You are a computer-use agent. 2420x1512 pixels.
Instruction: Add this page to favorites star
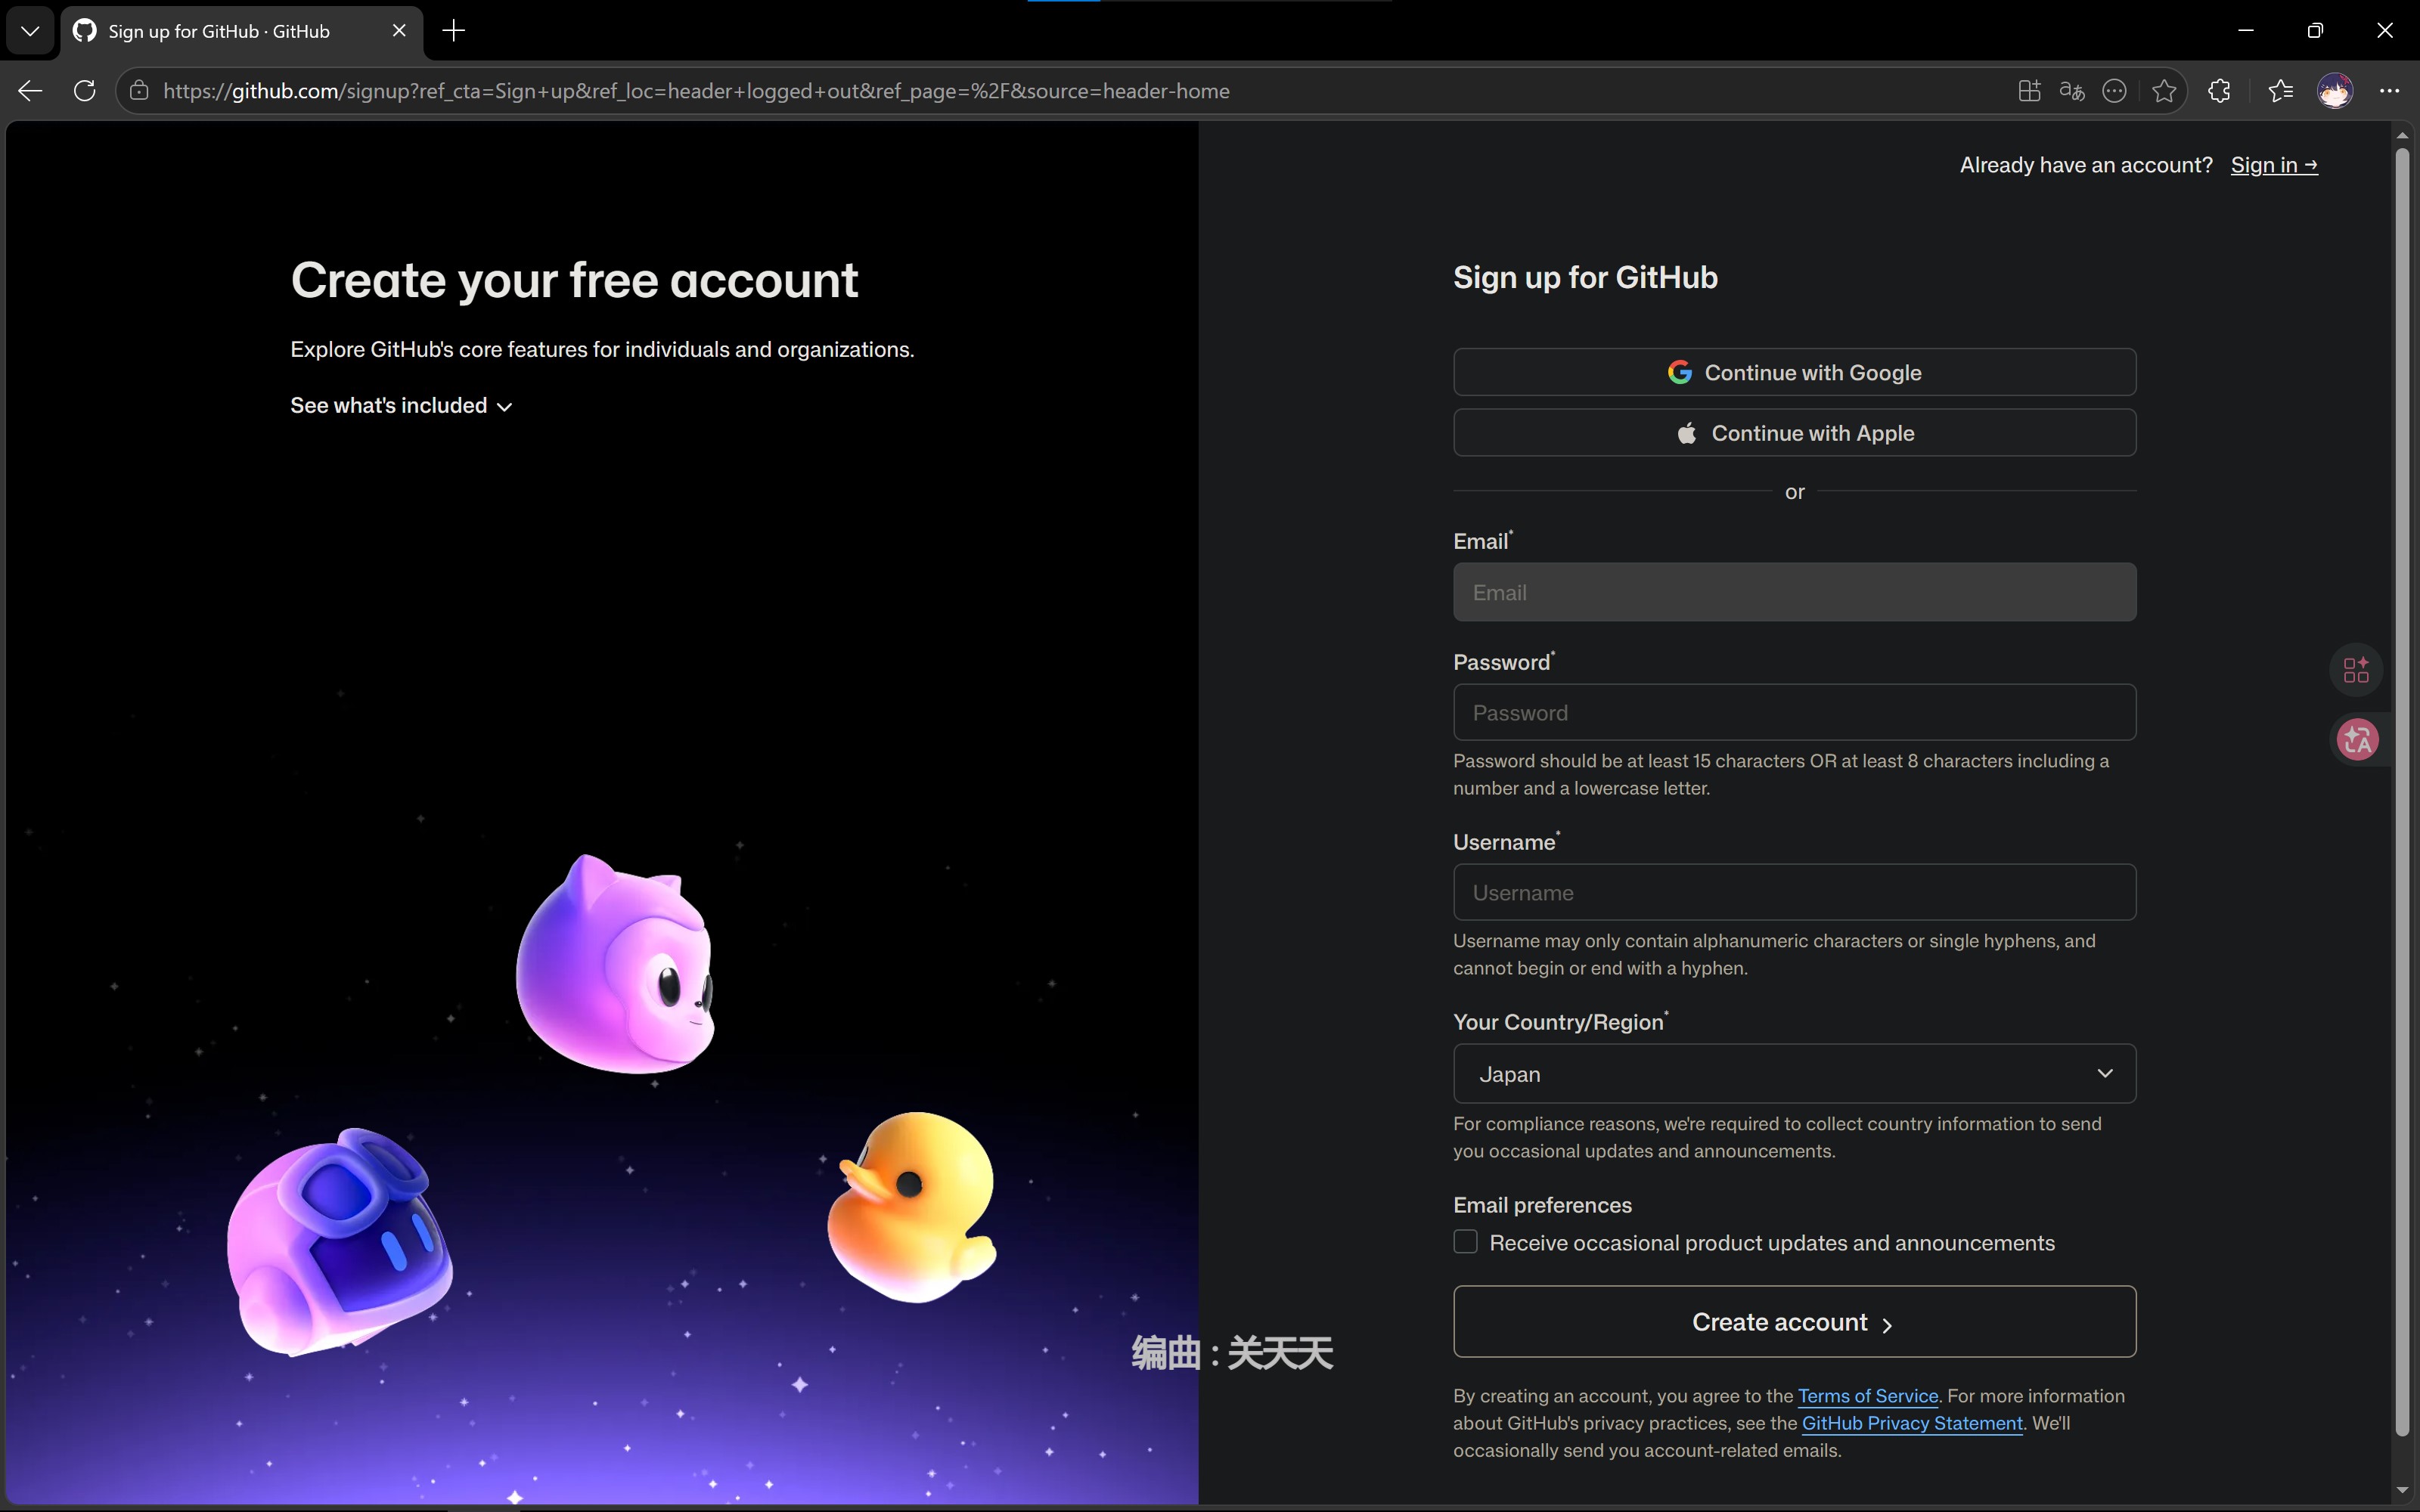(x=2164, y=91)
